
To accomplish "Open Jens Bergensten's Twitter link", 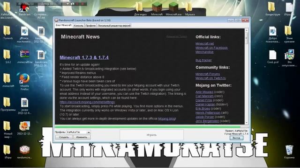I will pos(207,121).
